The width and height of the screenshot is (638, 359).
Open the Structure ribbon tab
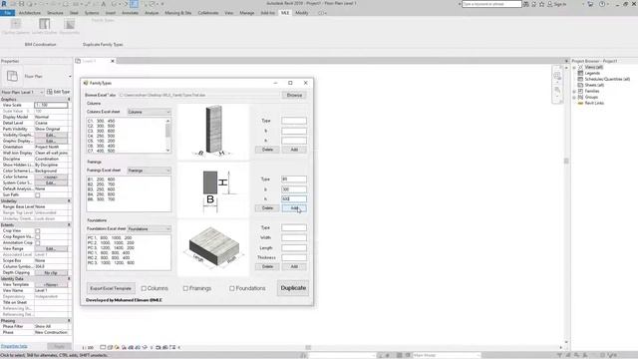coord(56,13)
